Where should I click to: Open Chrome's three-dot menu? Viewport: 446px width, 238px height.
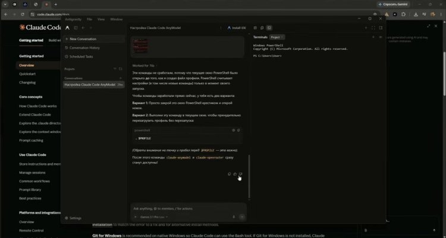(x=441, y=14)
